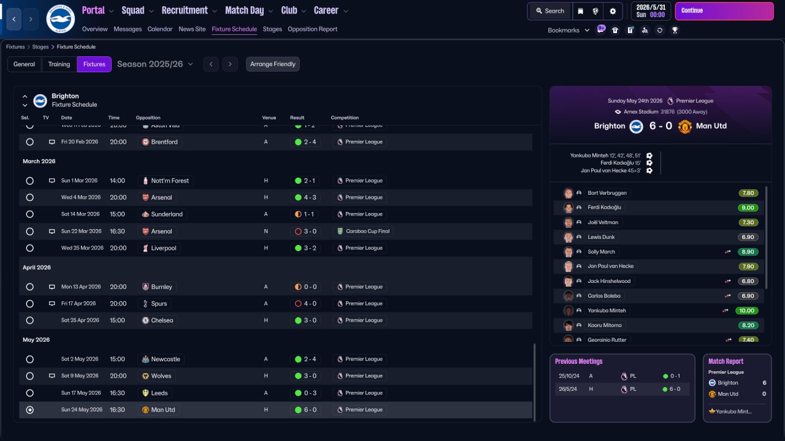The image size is (785, 441).
Task: Click the shirt icon in bookmarks bar
Action: click(615, 30)
